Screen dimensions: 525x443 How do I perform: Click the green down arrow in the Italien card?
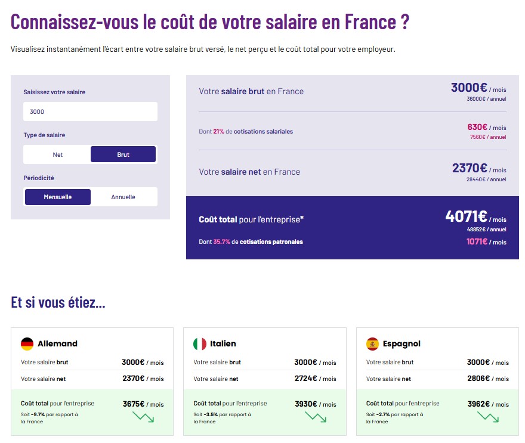[x=316, y=416]
